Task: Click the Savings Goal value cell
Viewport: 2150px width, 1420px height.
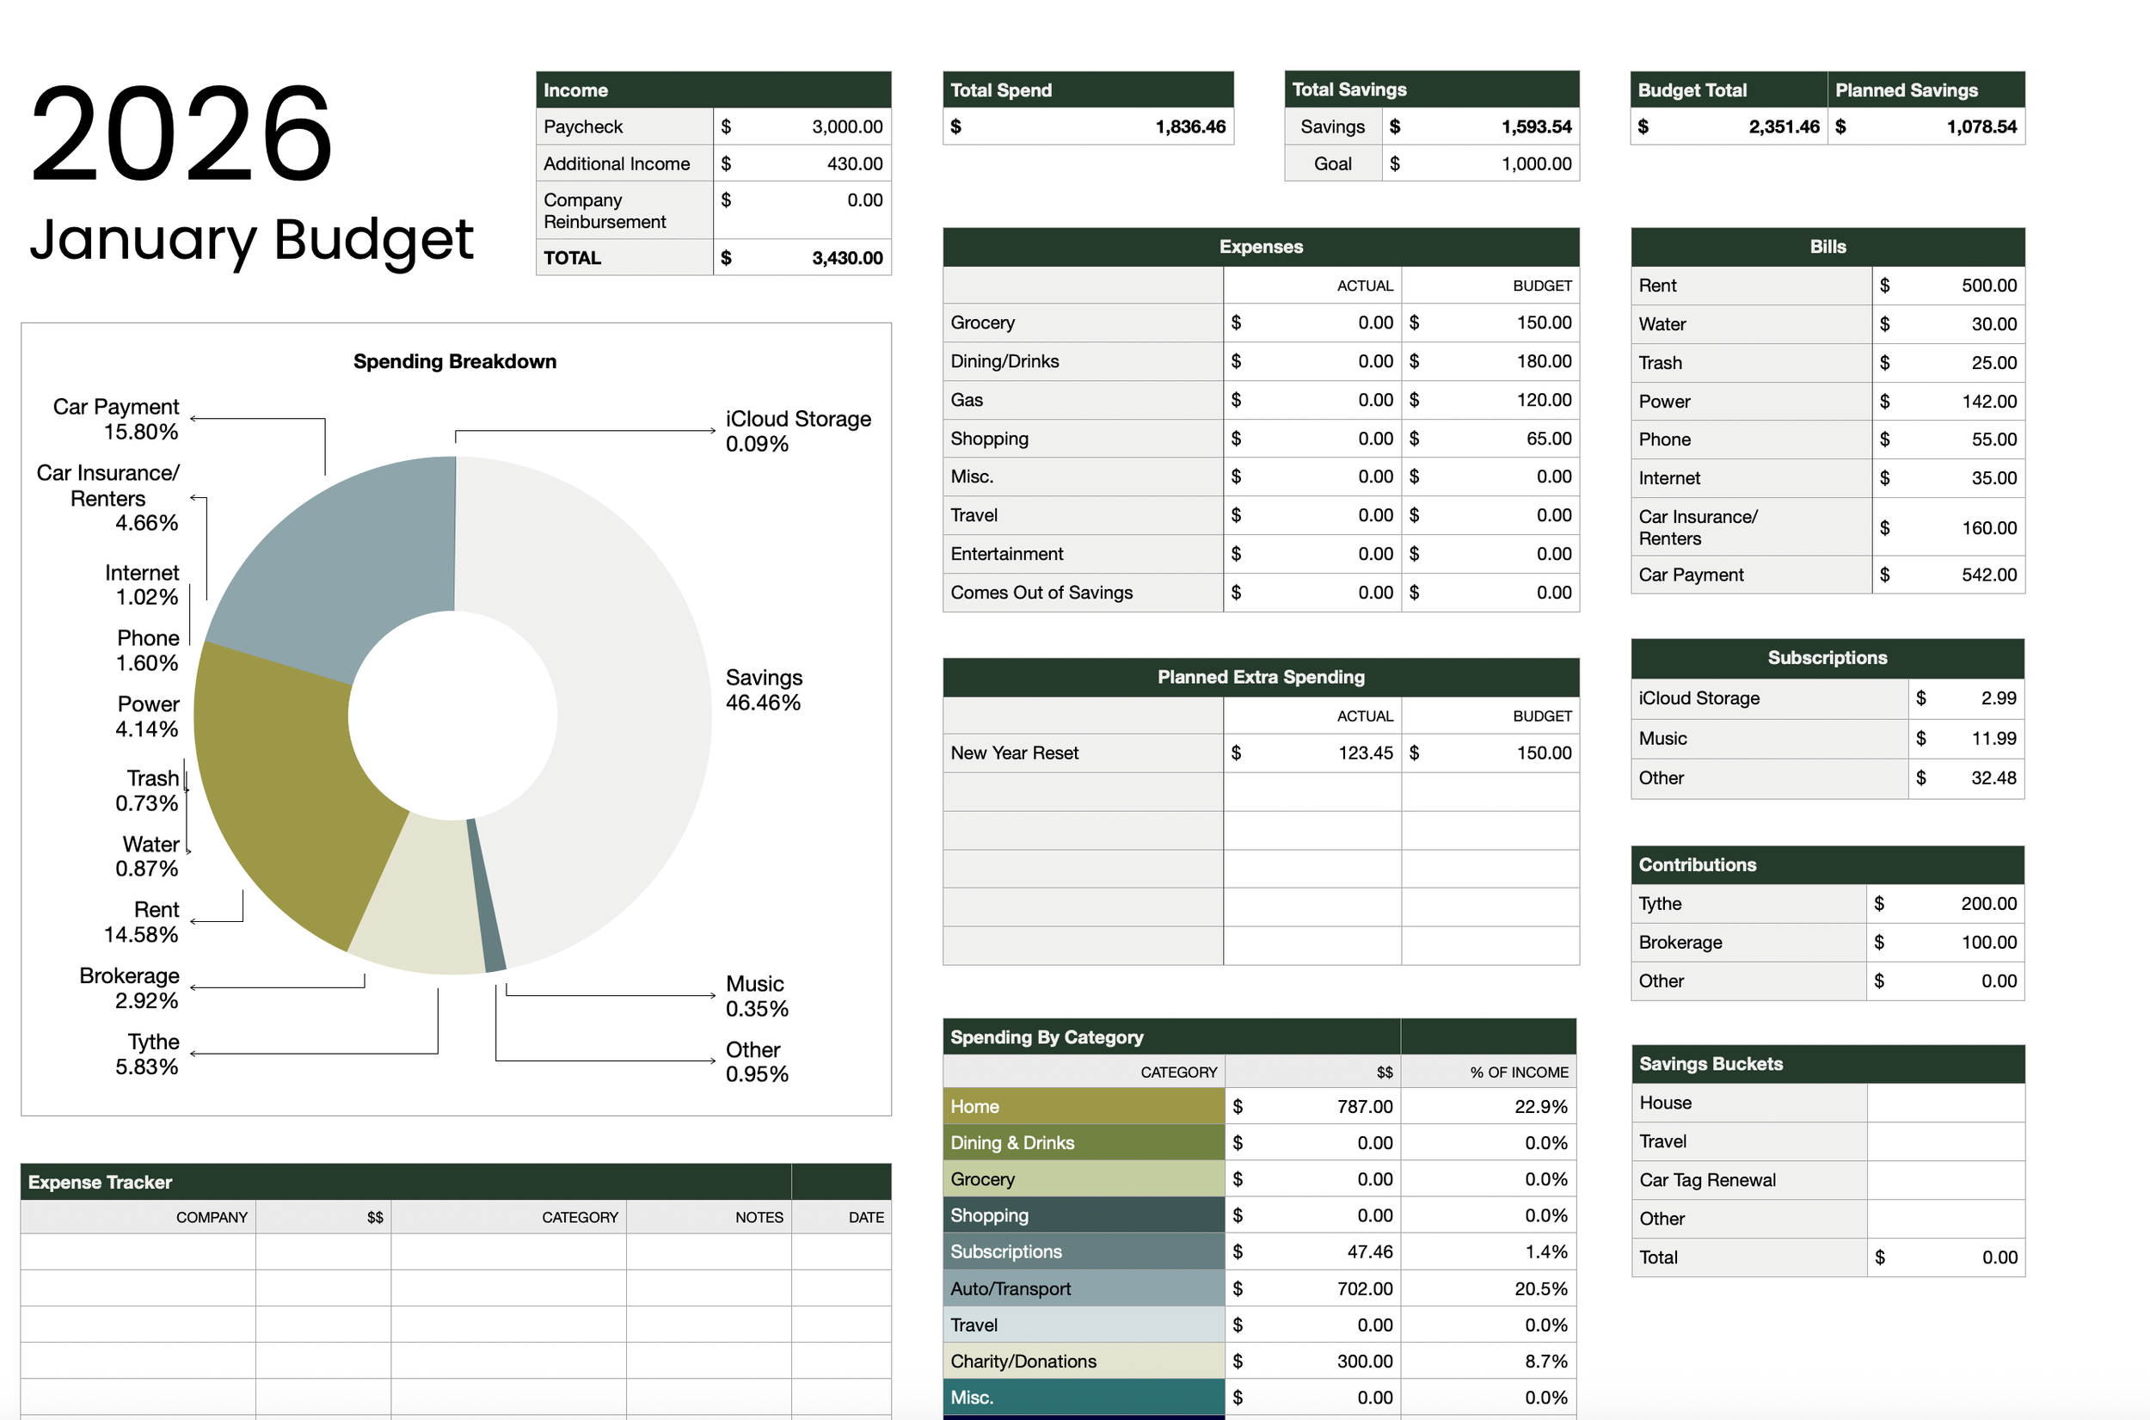Action: pyautogui.click(x=1480, y=163)
